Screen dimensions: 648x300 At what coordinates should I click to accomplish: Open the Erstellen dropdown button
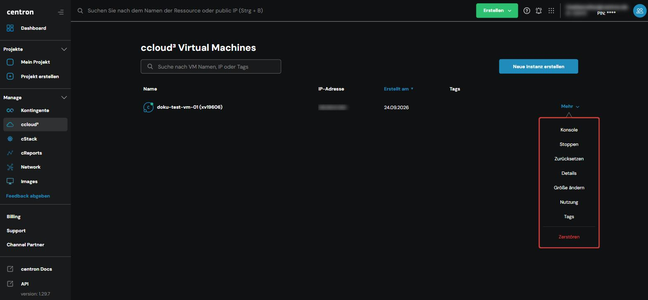[497, 11]
